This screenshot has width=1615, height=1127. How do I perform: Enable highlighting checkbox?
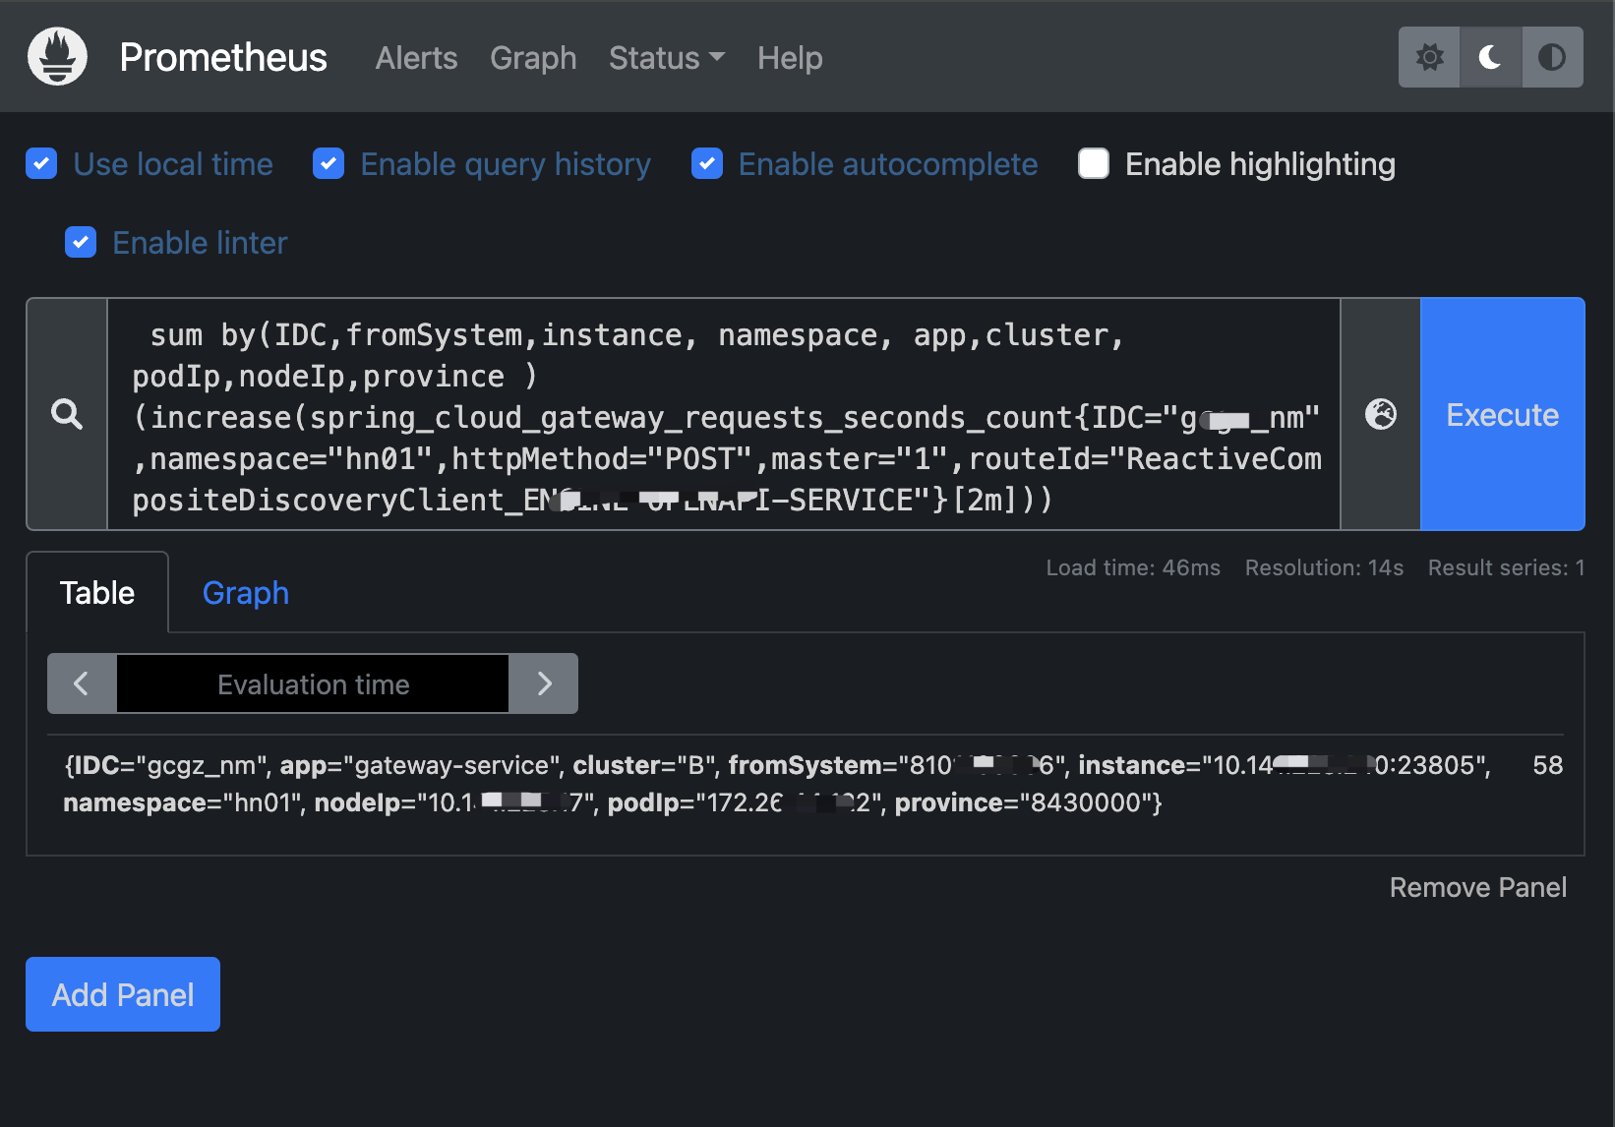point(1094,163)
